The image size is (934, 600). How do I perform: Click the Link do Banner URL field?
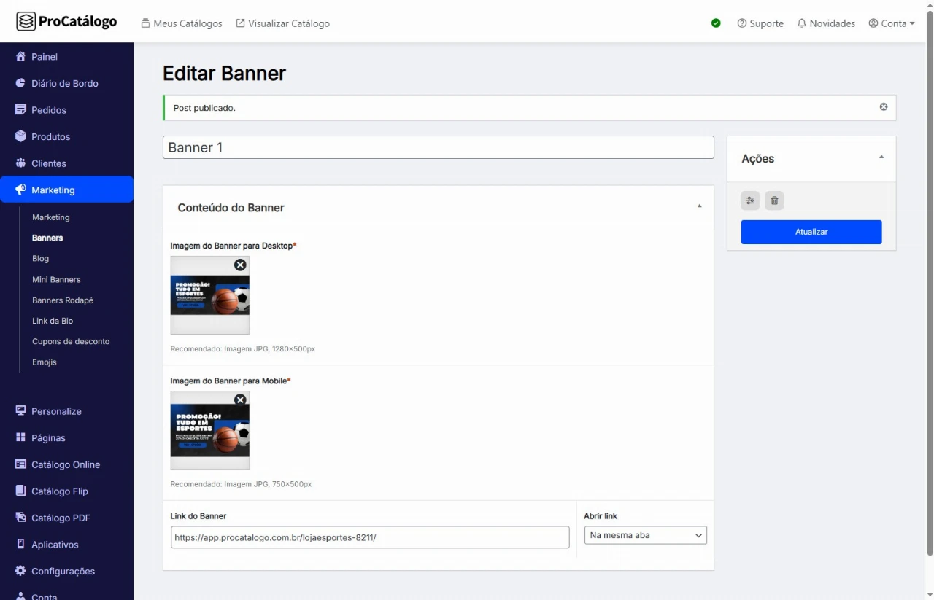[369, 537]
